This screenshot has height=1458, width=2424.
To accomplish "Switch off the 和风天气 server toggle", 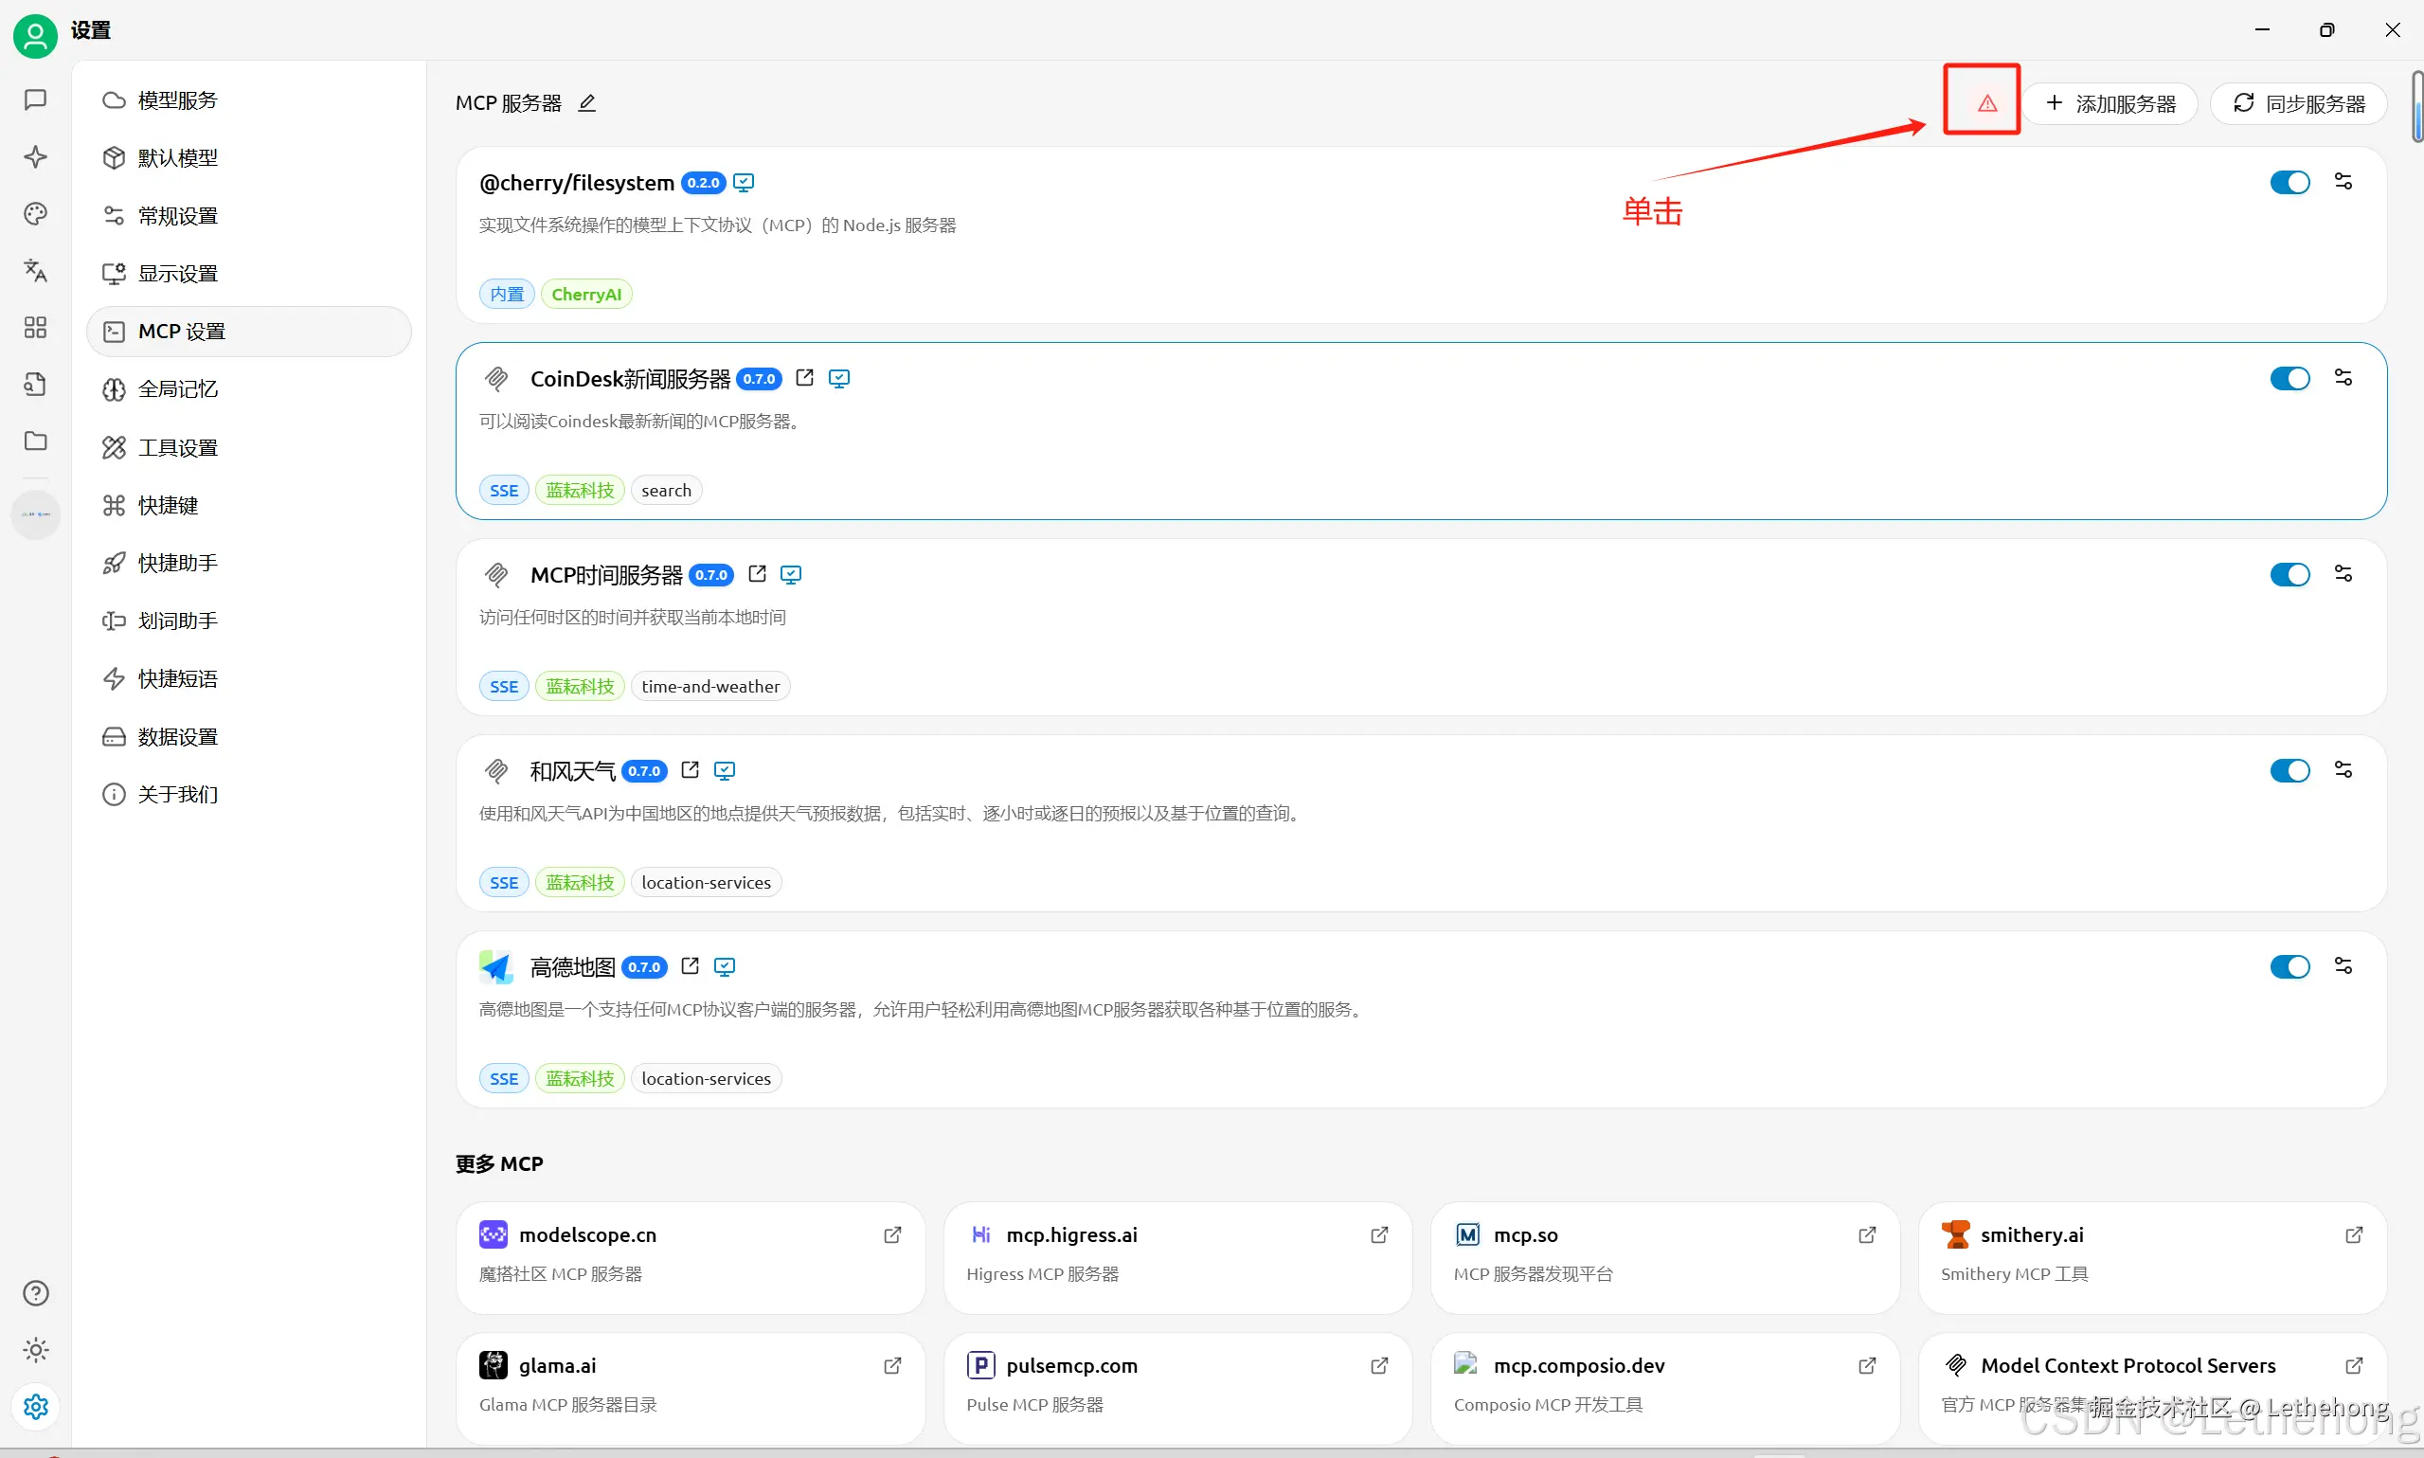I will (2289, 770).
